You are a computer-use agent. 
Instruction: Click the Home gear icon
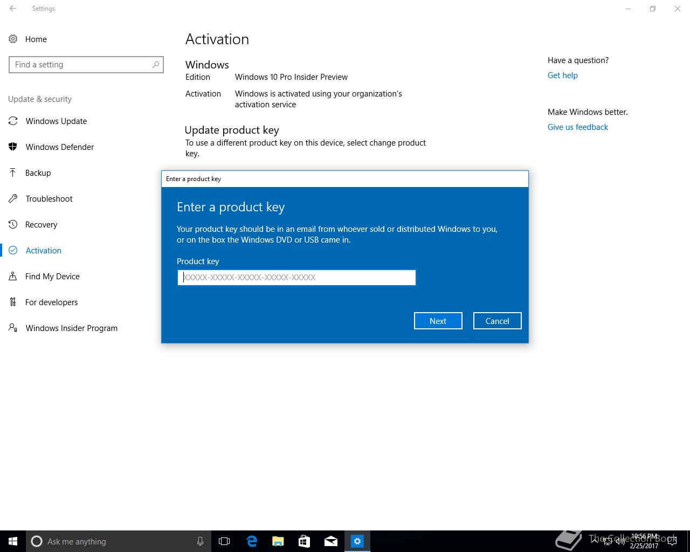pyautogui.click(x=13, y=39)
